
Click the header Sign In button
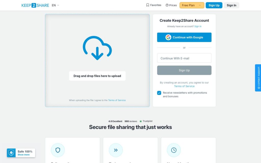pos(231,5)
